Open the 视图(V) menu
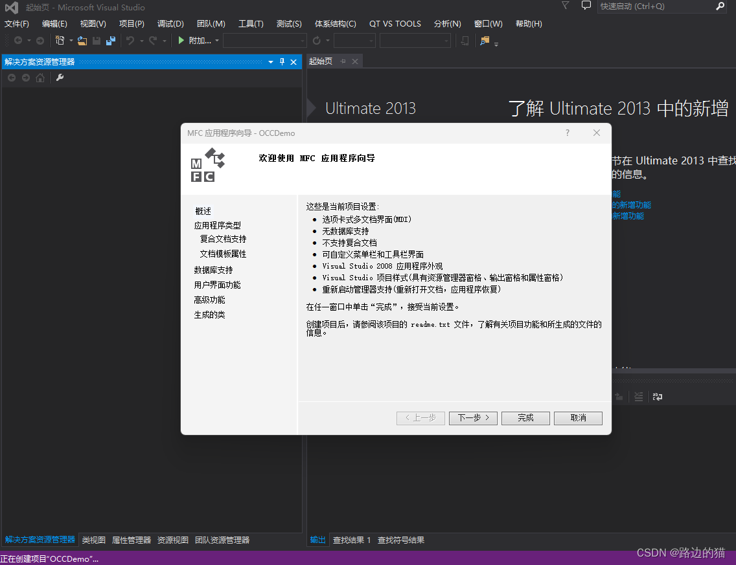Viewport: 736px width, 565px height. [93, 24]
